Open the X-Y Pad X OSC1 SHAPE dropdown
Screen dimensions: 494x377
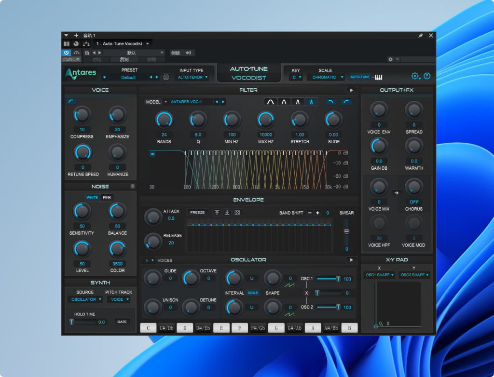(379, 275)
